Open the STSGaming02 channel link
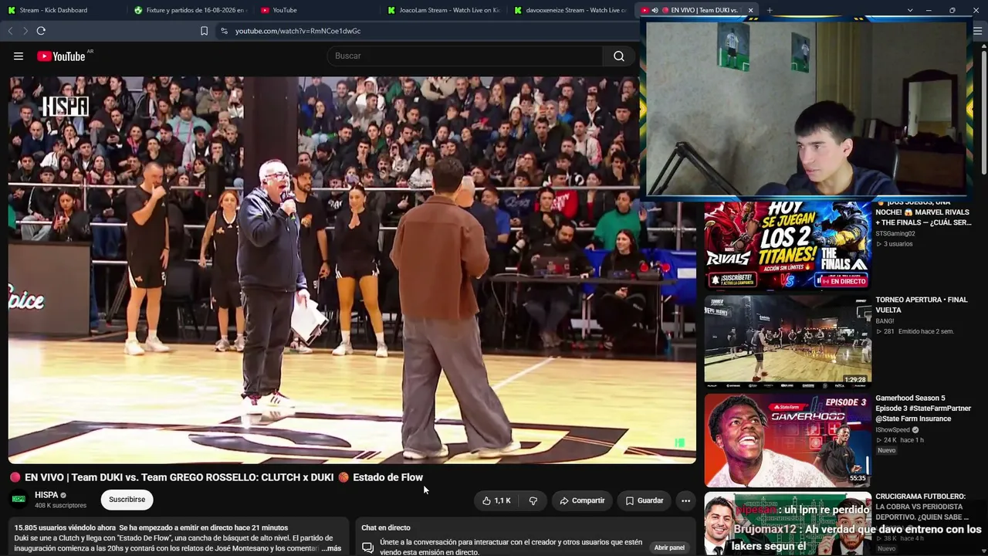The image size is (988, 556). click(895, 233)
